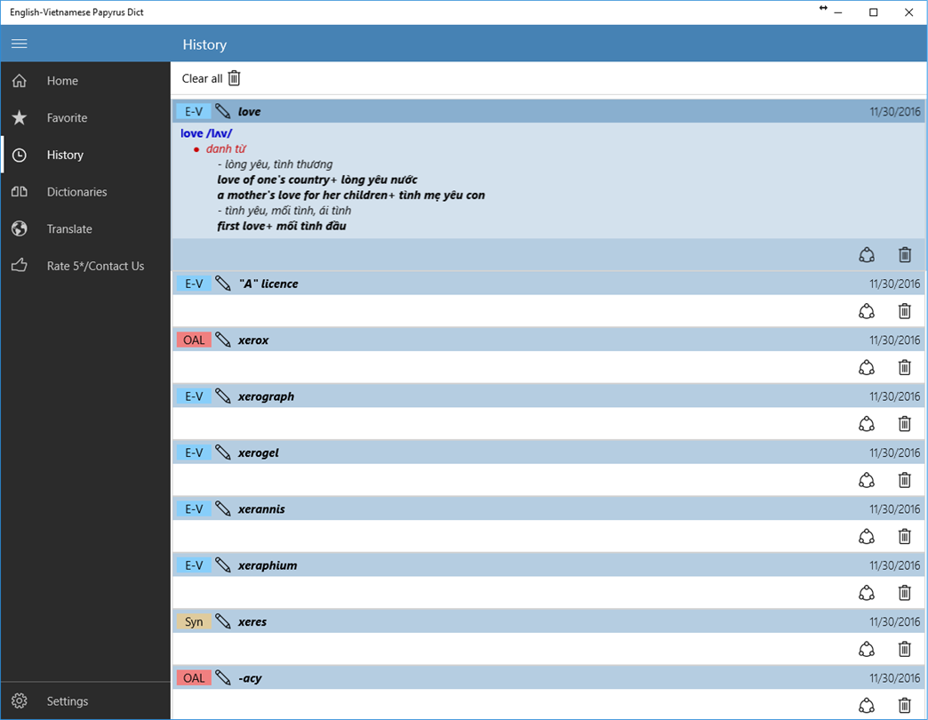
Task: Click the thumbs-up rate icon
Action: click(19, 265)
